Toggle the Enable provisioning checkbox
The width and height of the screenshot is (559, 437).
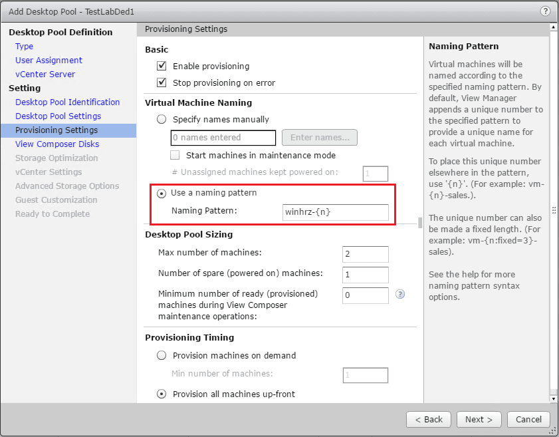(162, 66)
